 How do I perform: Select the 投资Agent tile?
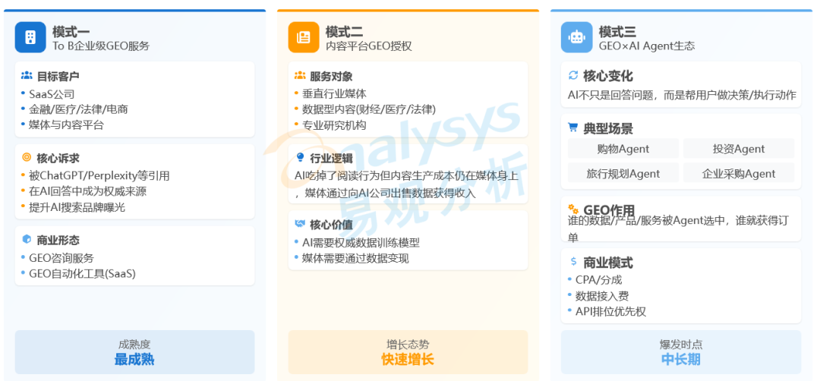(739, 149)
